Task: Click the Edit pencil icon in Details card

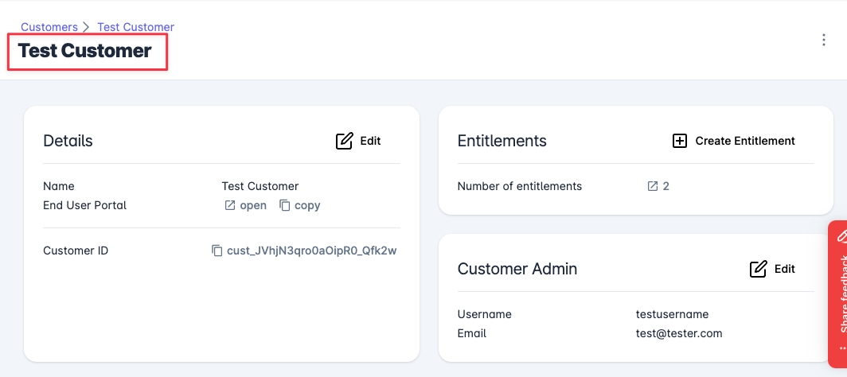Action: (x=344, y=141)
